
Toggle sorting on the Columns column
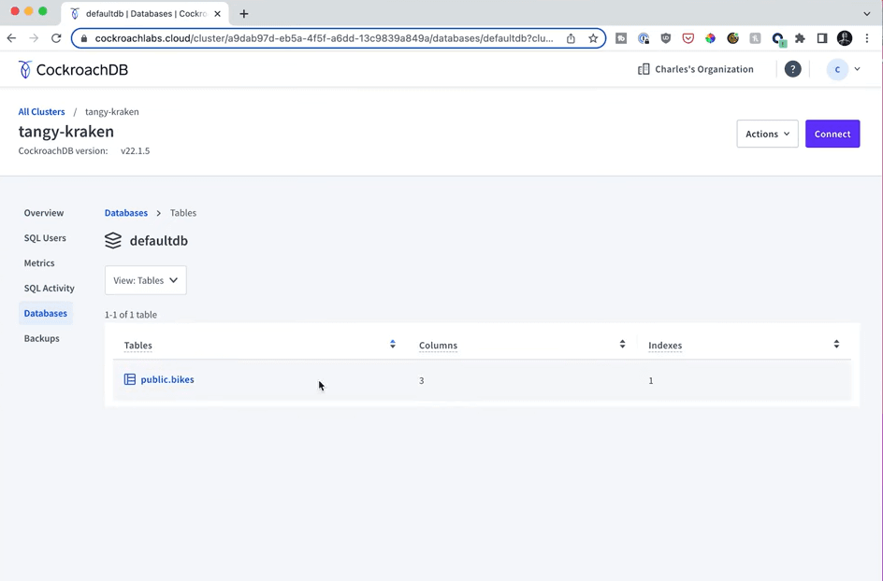pos(622,345)
